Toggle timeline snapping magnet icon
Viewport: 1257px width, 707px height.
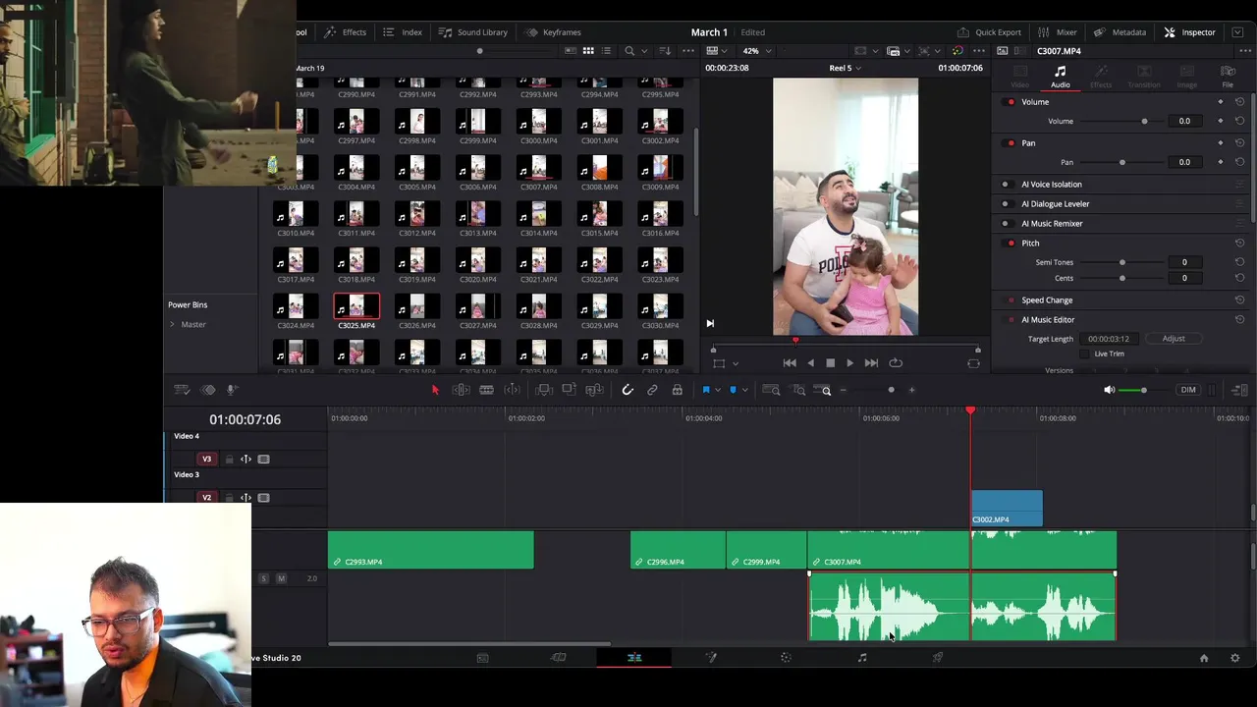[x=628, y=390]
